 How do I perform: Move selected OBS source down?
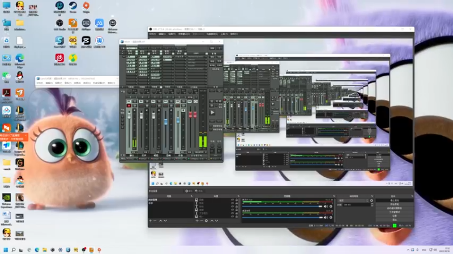pyautogui.click(x=216, y=221)
